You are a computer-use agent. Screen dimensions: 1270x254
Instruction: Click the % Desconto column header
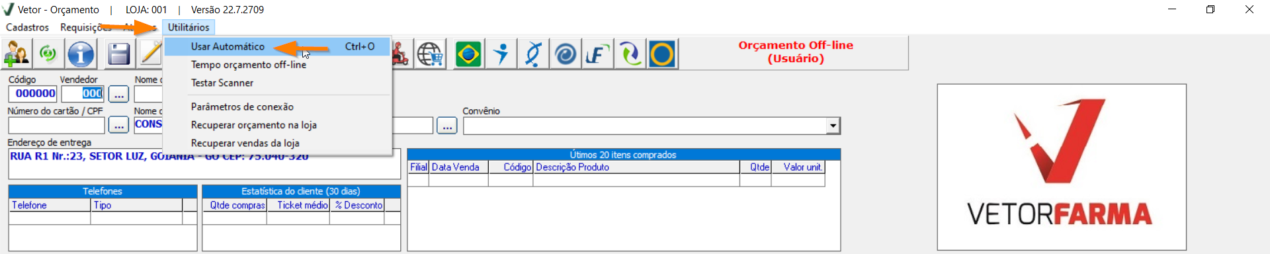pos(357,205)
